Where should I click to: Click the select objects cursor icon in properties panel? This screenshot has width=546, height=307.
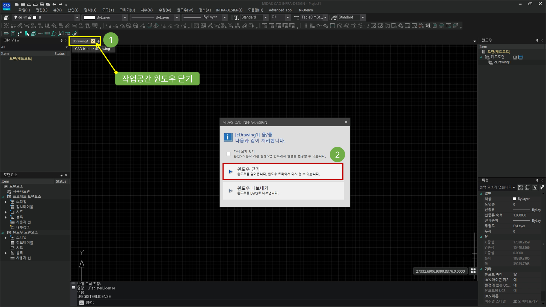pos(535,187)
